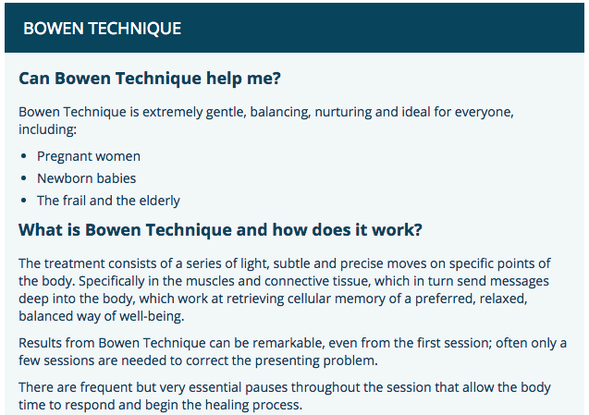Select "The frail and the elderly" list item
This screenshot has height=415, width=589.
tap(108, 201)
